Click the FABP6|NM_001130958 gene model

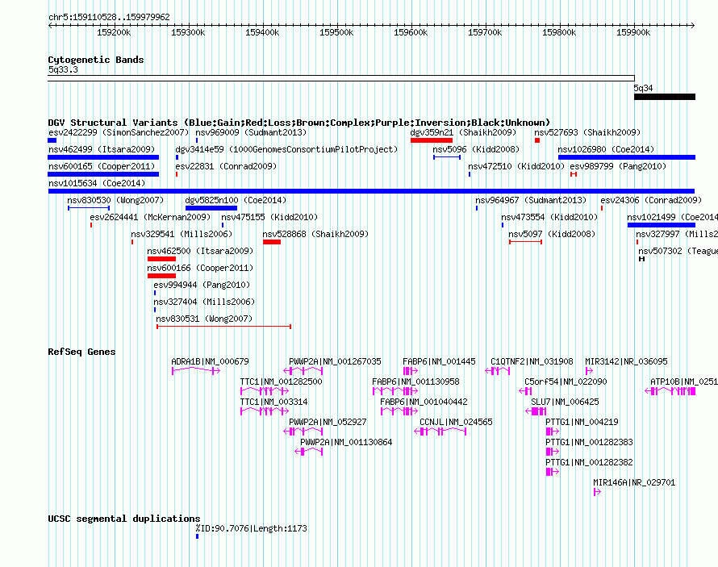(395, 391)
